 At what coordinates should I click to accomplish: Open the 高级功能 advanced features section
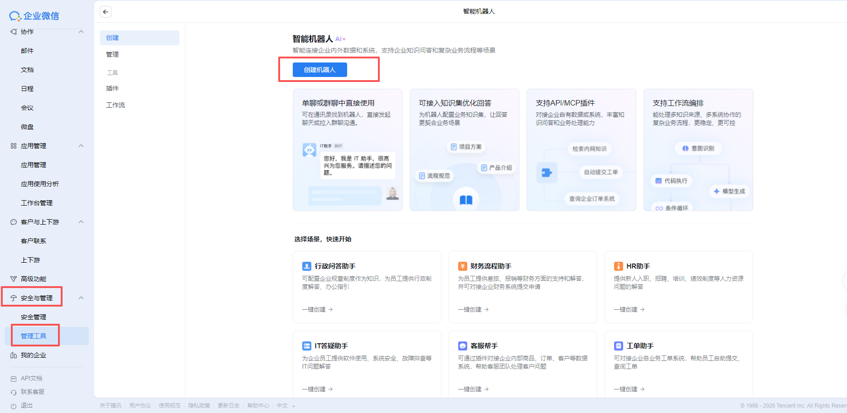pyautogui.click(x=34, y=279)
